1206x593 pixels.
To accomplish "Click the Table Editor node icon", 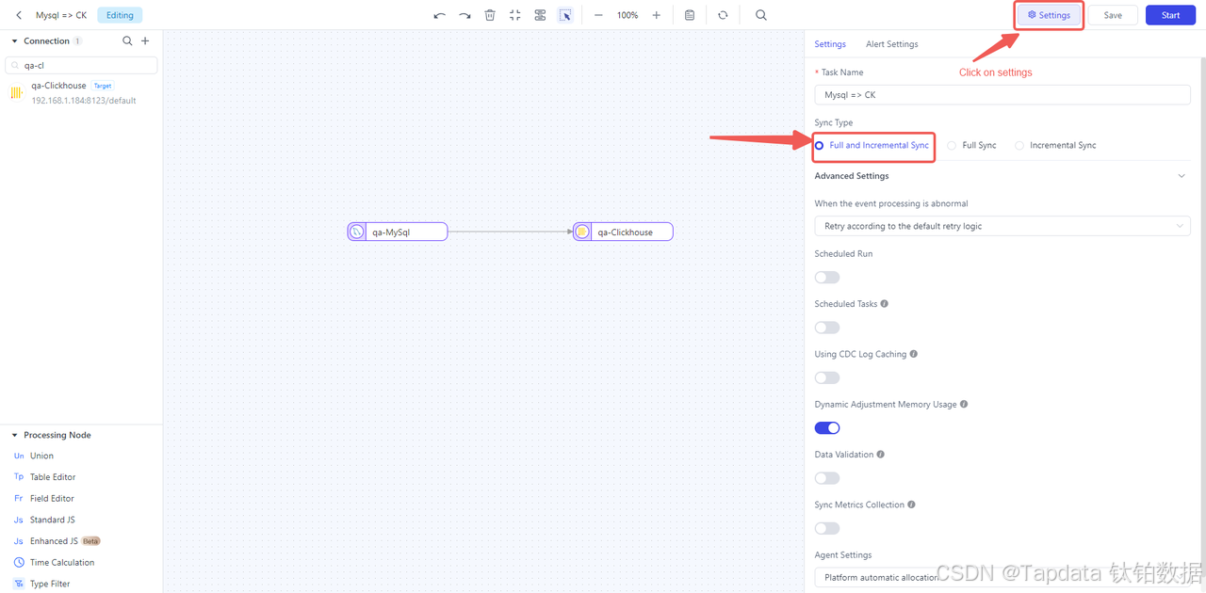I will (19, 477).
